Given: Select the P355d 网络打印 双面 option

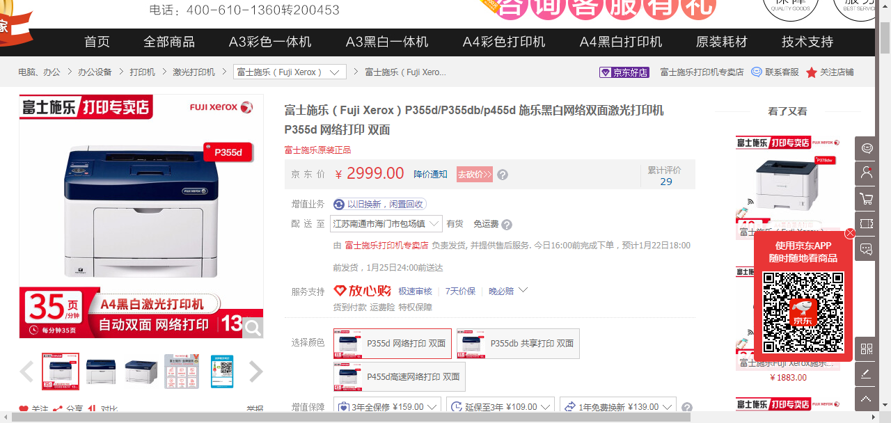Looking at the screenshot, I should [x=393, y=344].
